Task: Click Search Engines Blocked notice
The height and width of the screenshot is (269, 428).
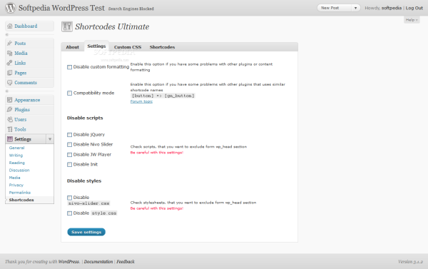Action: (x=131, y=9)
